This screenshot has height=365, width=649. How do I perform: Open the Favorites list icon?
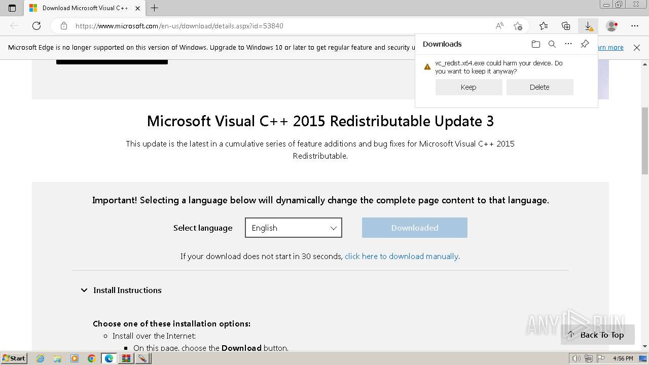[x=544, y=26]
